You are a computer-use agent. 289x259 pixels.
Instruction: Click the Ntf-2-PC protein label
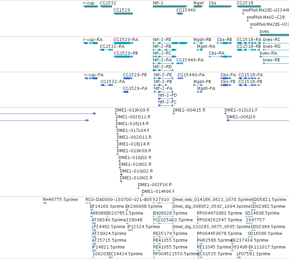(x=167, y=102)
